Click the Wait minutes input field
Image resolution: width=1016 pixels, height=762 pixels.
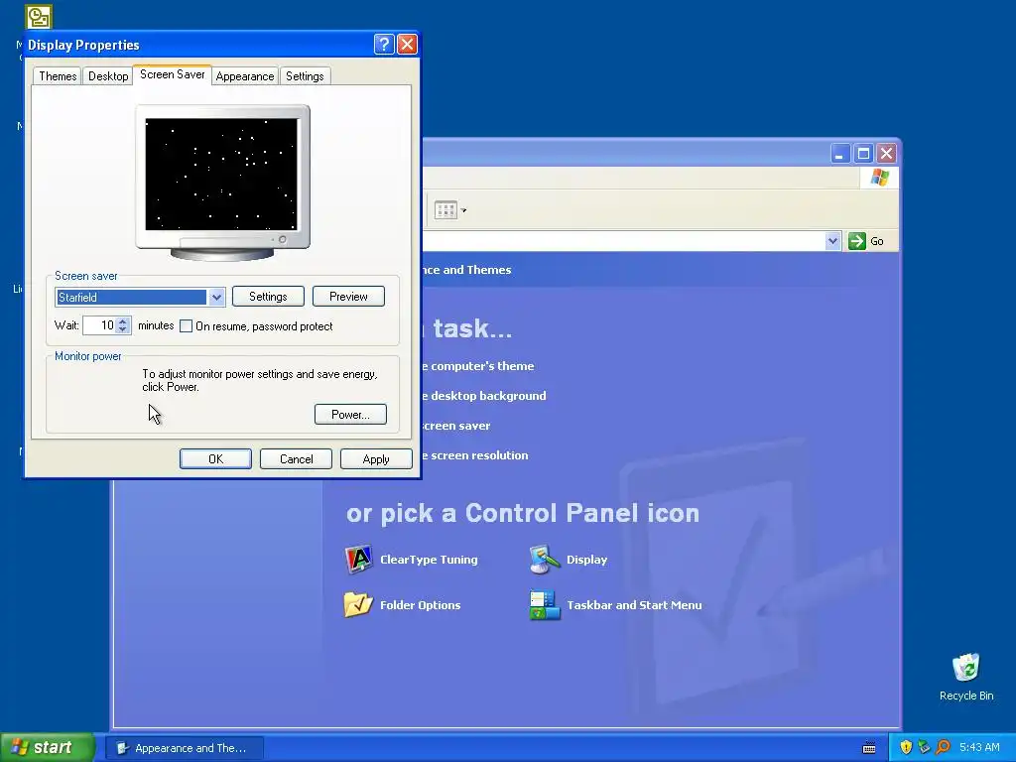(99, 325)
